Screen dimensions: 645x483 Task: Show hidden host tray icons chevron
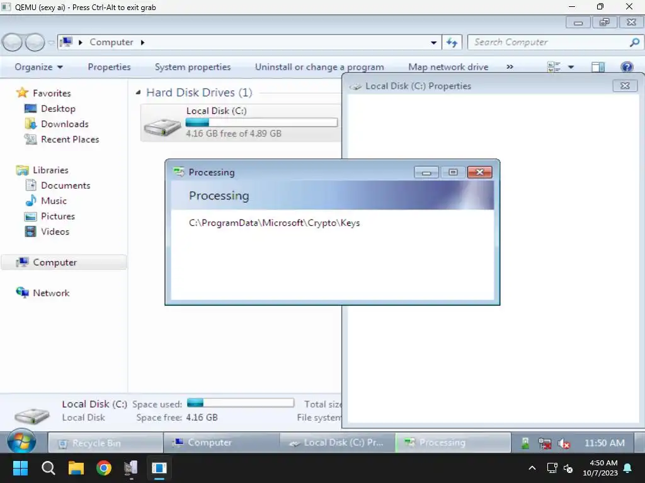point(532,468)
